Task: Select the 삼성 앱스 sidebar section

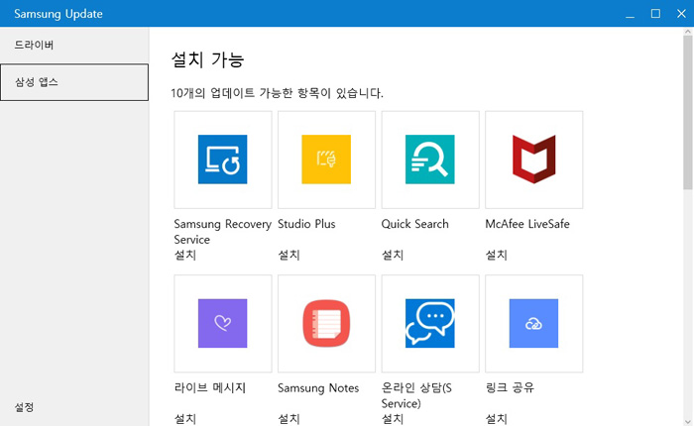Action: pos(74,82)
